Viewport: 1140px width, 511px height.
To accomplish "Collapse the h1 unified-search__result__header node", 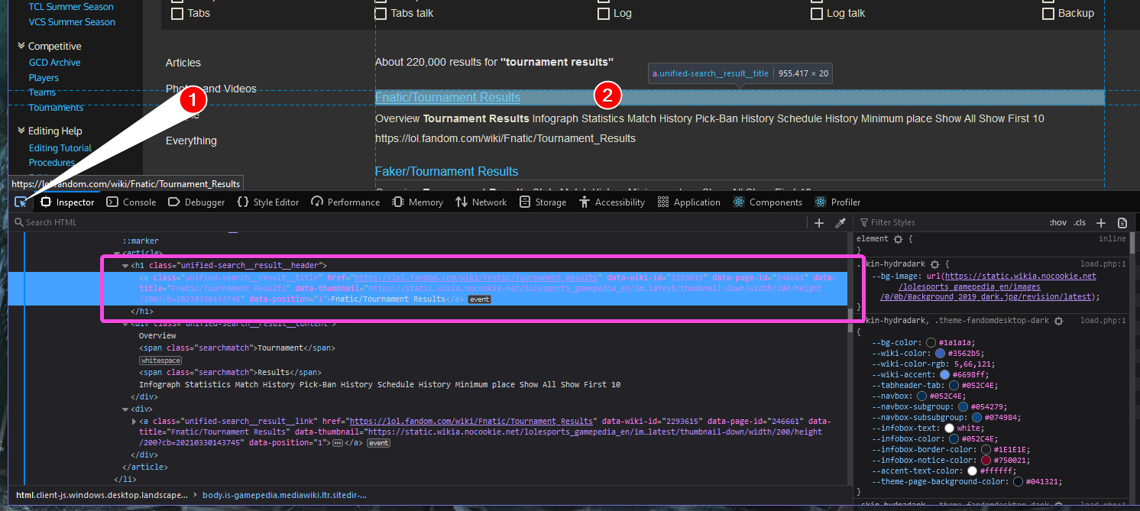I will (125, 266).
